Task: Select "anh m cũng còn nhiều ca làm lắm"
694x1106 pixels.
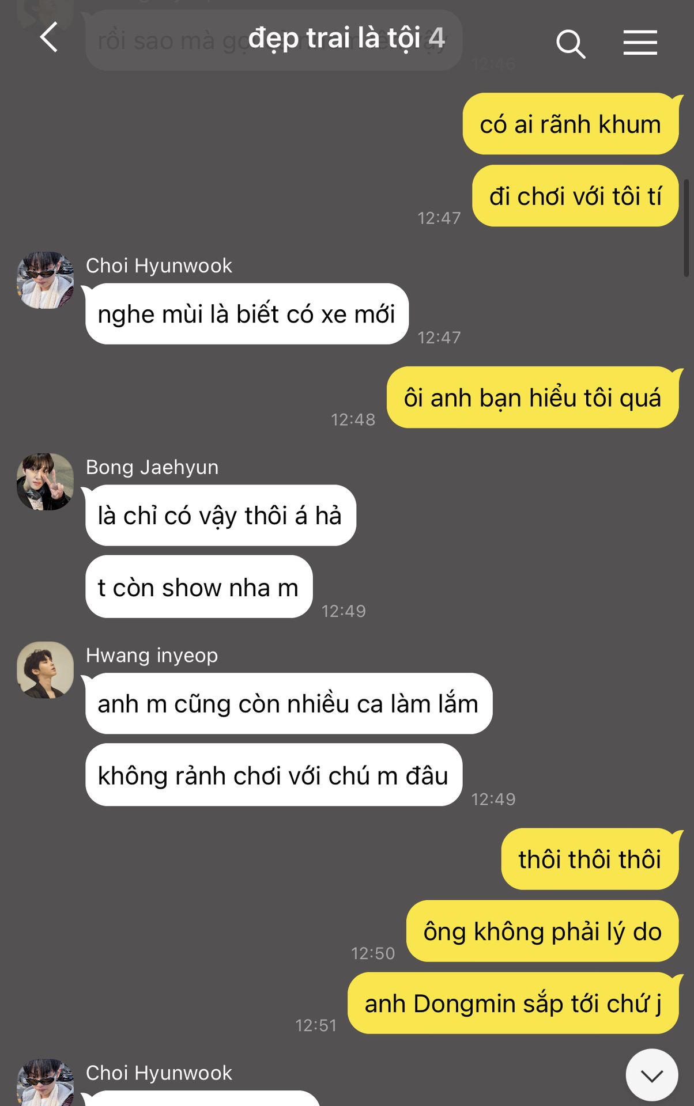Action: pyautogui.click(x=289, y=703)
